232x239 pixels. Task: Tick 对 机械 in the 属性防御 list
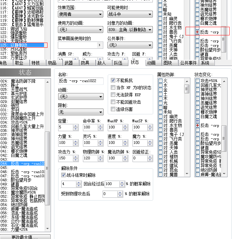[x=160, y=161]
